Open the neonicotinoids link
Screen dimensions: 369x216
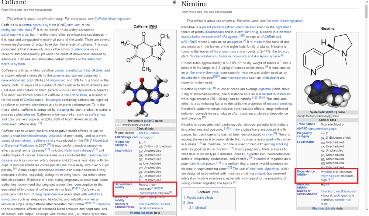pyautogui.click(x=238, y=78)
